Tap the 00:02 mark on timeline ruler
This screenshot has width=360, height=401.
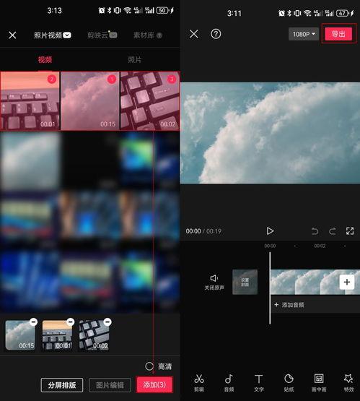[320, 246]
